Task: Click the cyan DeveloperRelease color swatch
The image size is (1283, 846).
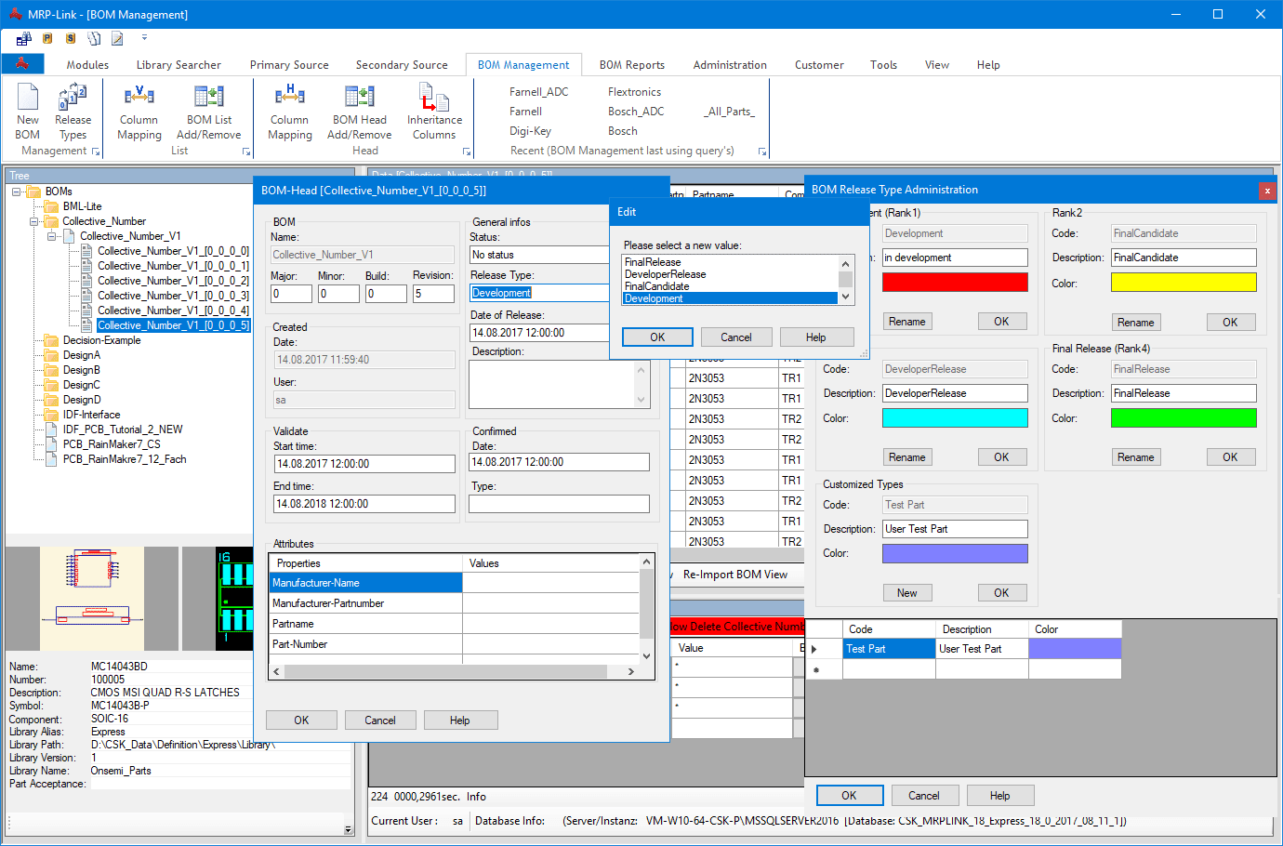Action: click(x=955, y=417)
